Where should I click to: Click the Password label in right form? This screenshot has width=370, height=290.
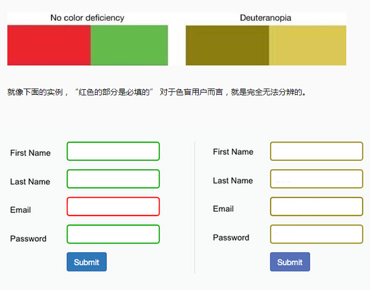coord(231,238)
